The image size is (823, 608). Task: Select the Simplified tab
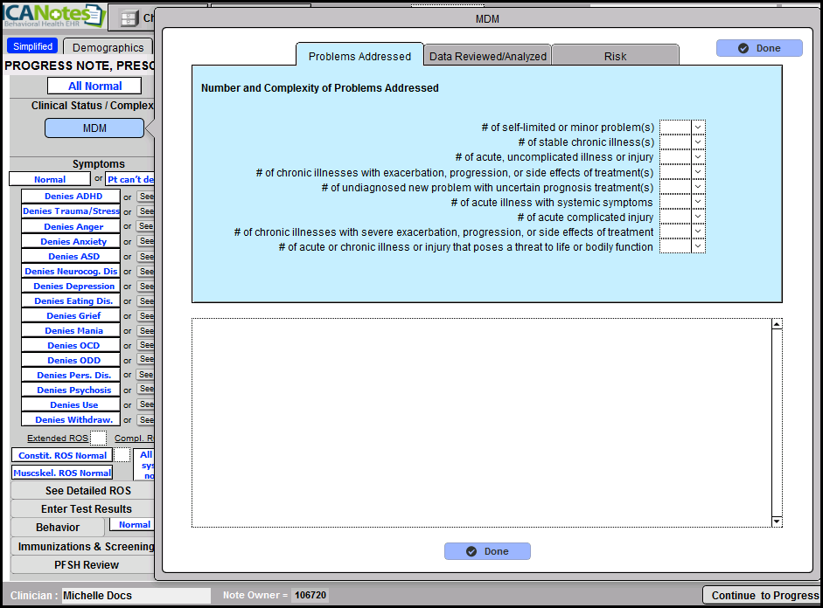[32, 46]
